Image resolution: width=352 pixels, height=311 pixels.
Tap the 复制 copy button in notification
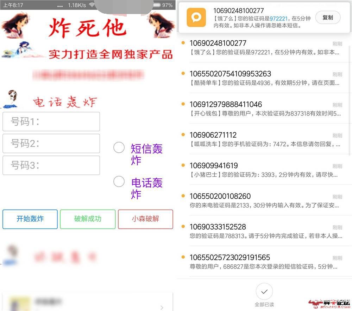328,18
